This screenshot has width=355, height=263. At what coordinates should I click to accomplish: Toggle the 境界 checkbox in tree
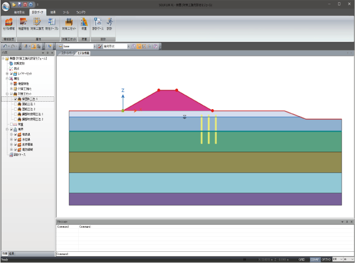pos(11,129)
